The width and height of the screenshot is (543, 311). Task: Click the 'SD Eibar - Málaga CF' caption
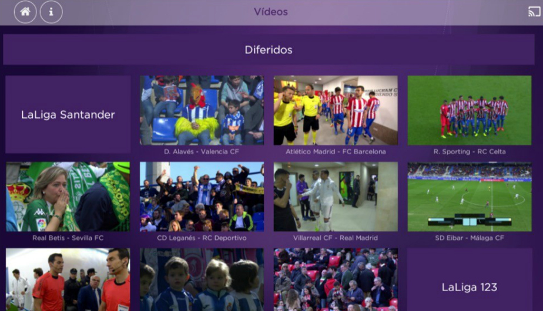pyautogui.click(x=469, y=238)
